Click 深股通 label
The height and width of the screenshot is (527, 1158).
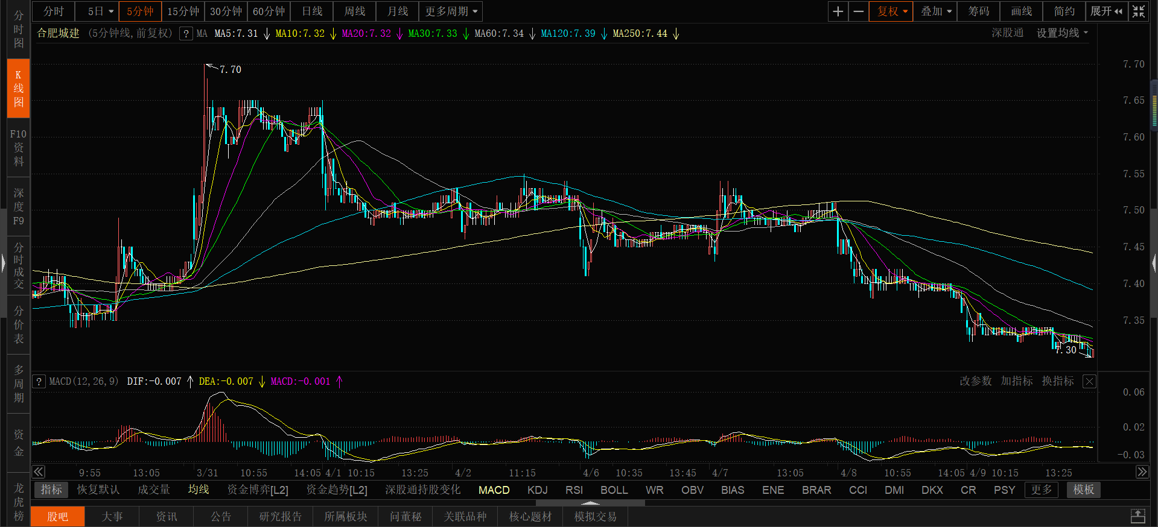click(x=1007, y=33)
